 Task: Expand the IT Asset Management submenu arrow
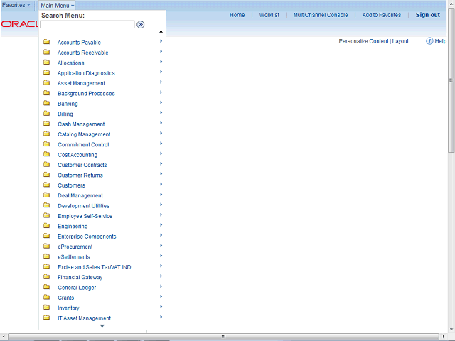(161, 317)
